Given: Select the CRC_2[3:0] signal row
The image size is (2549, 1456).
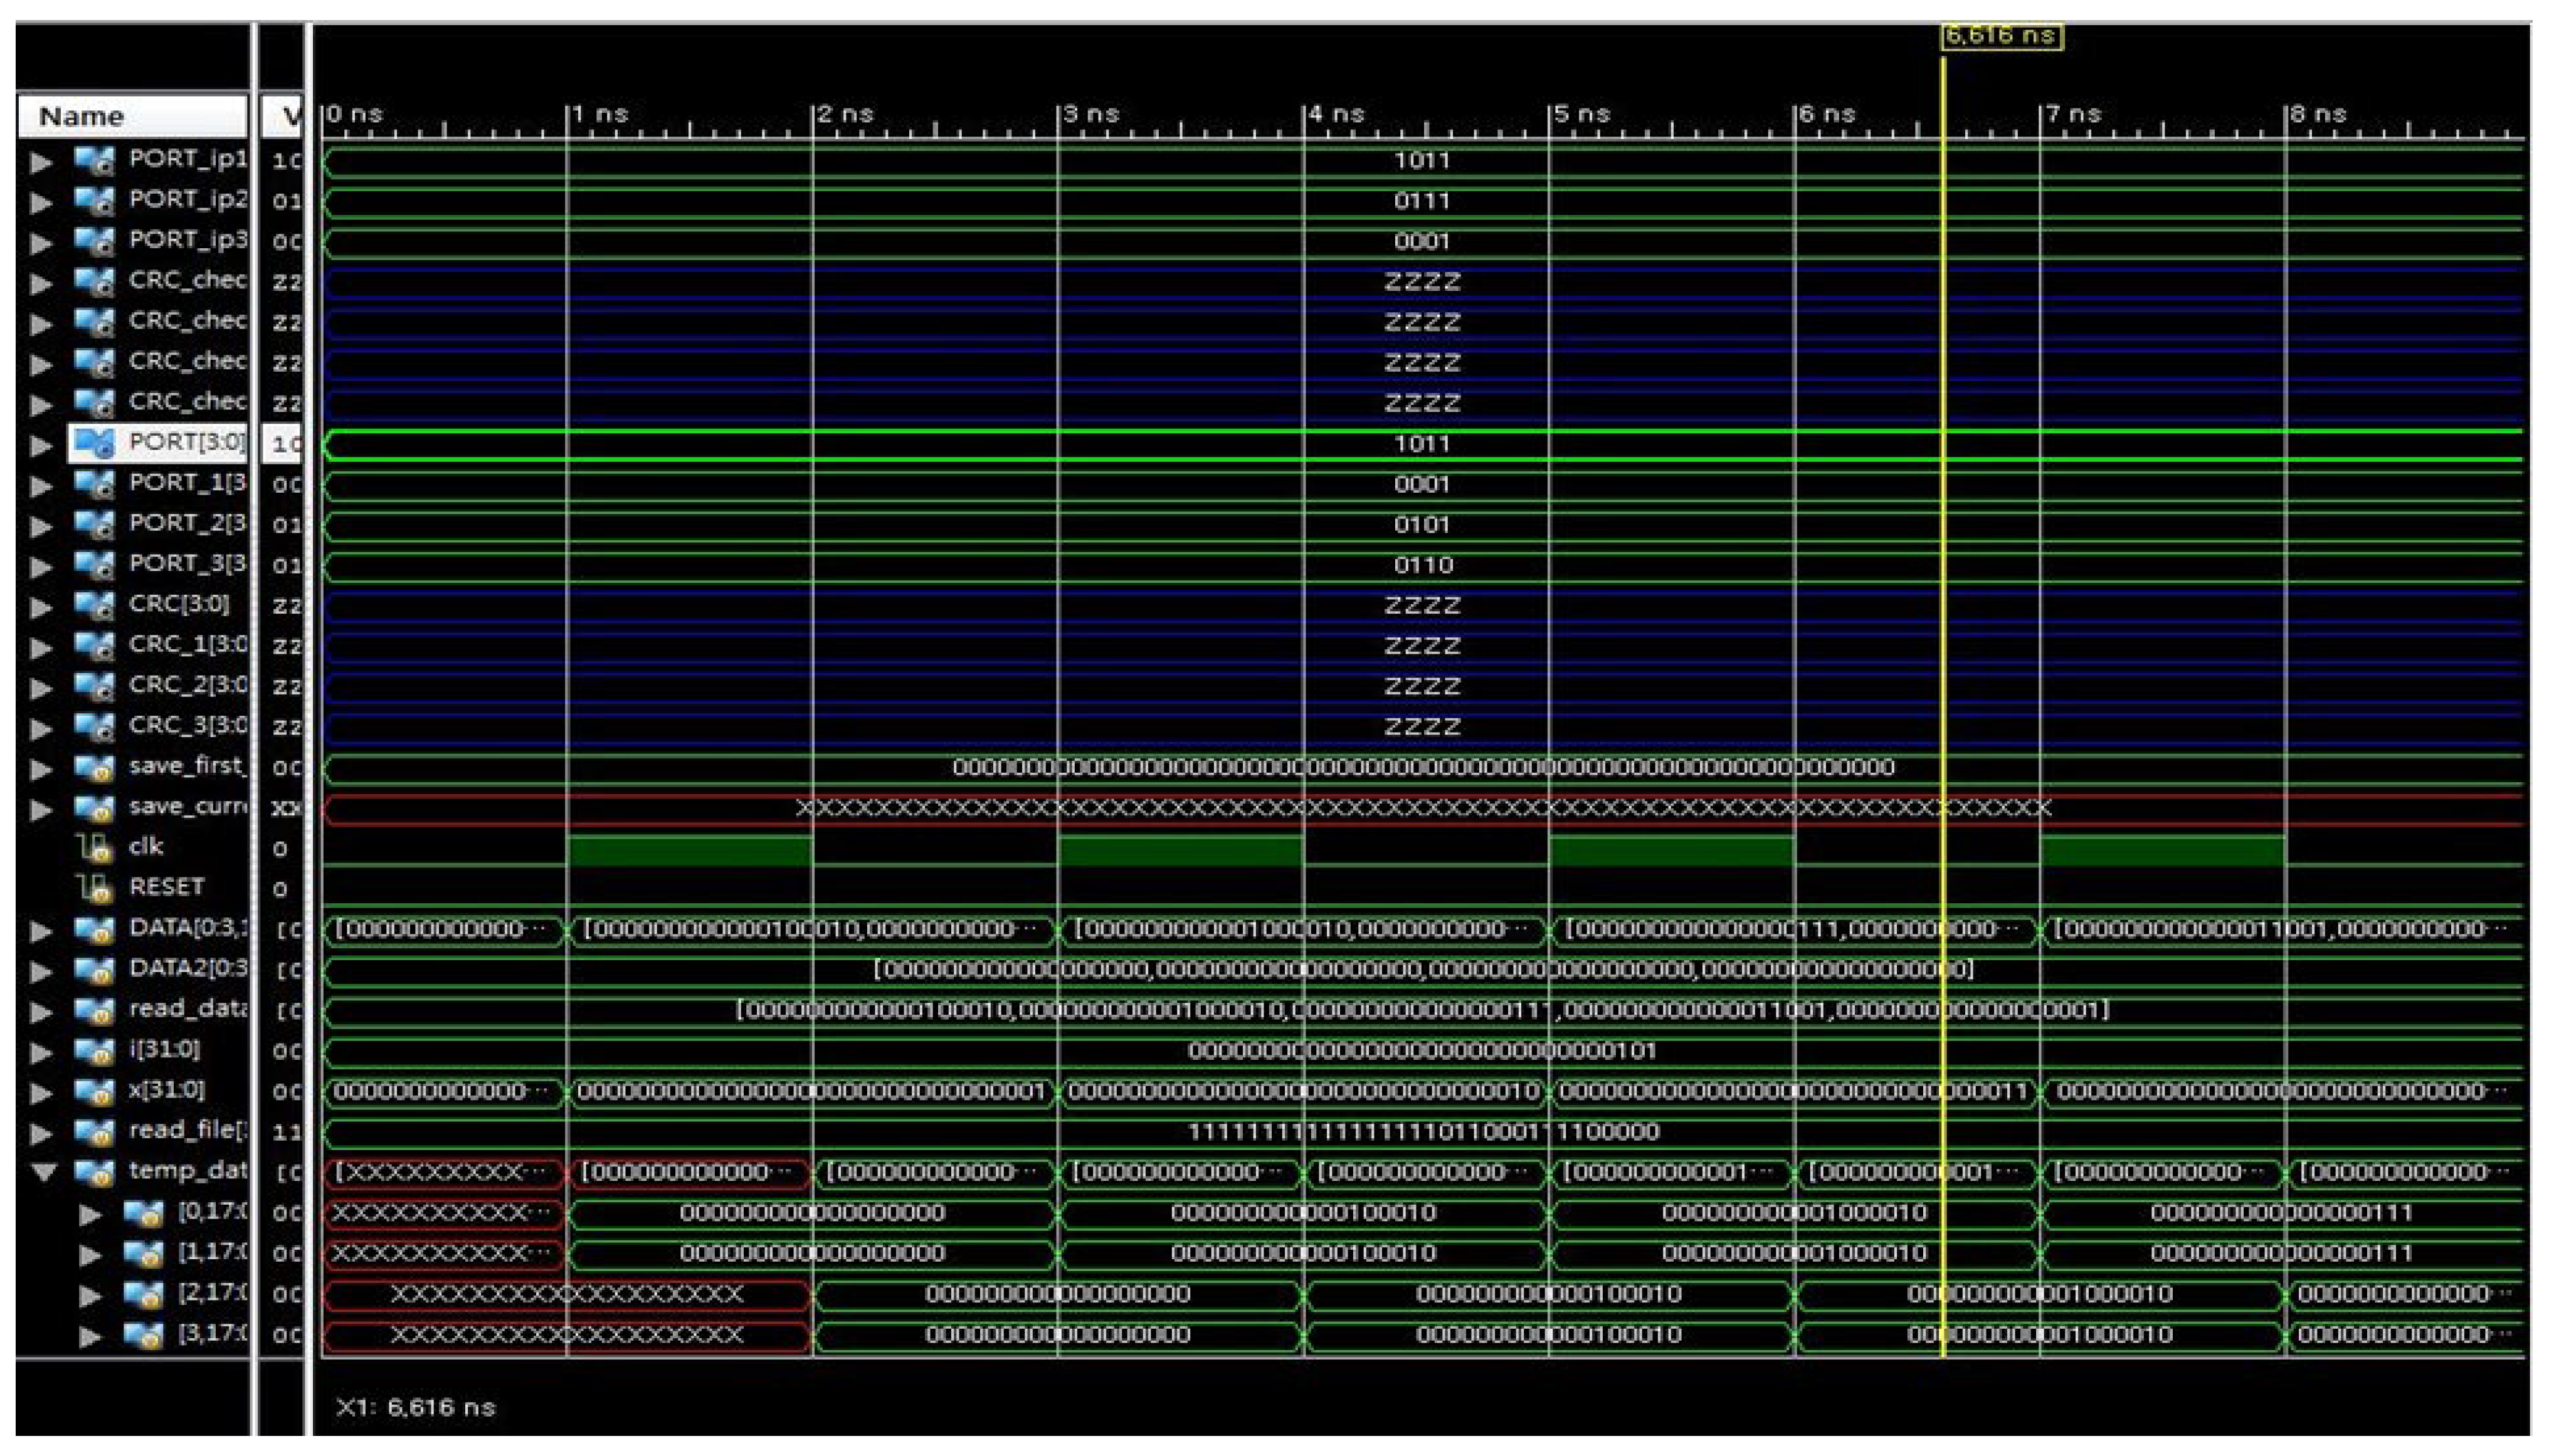Looking at the screenshot, I should (x=186, y=685).
